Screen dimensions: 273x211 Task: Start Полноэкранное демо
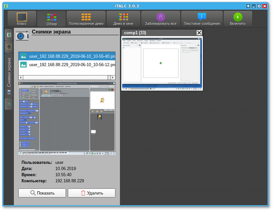pyautogui.click(x=86, y=19)
